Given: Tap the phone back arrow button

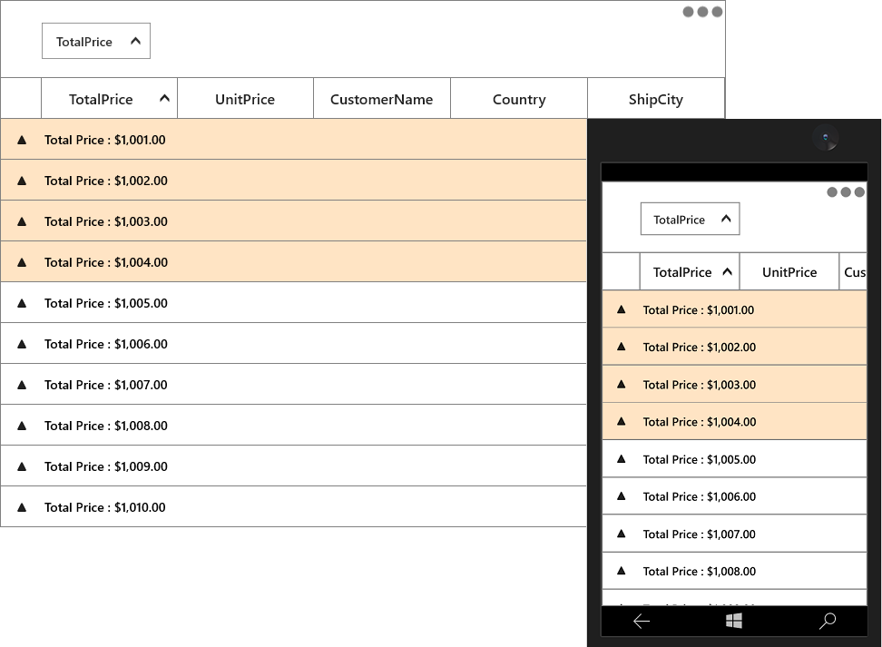Looking at the screenshot, I should (x=642, y=621).
